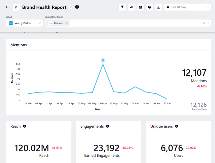Click the 27 Jun date axis label
215x163 pixels.
(167, 103)
